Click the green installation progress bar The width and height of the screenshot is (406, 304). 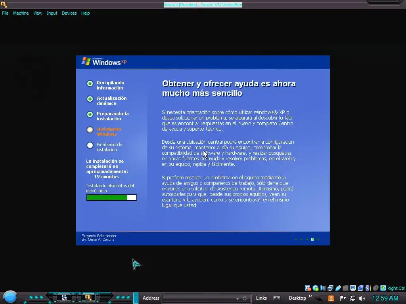pos(111,198)
